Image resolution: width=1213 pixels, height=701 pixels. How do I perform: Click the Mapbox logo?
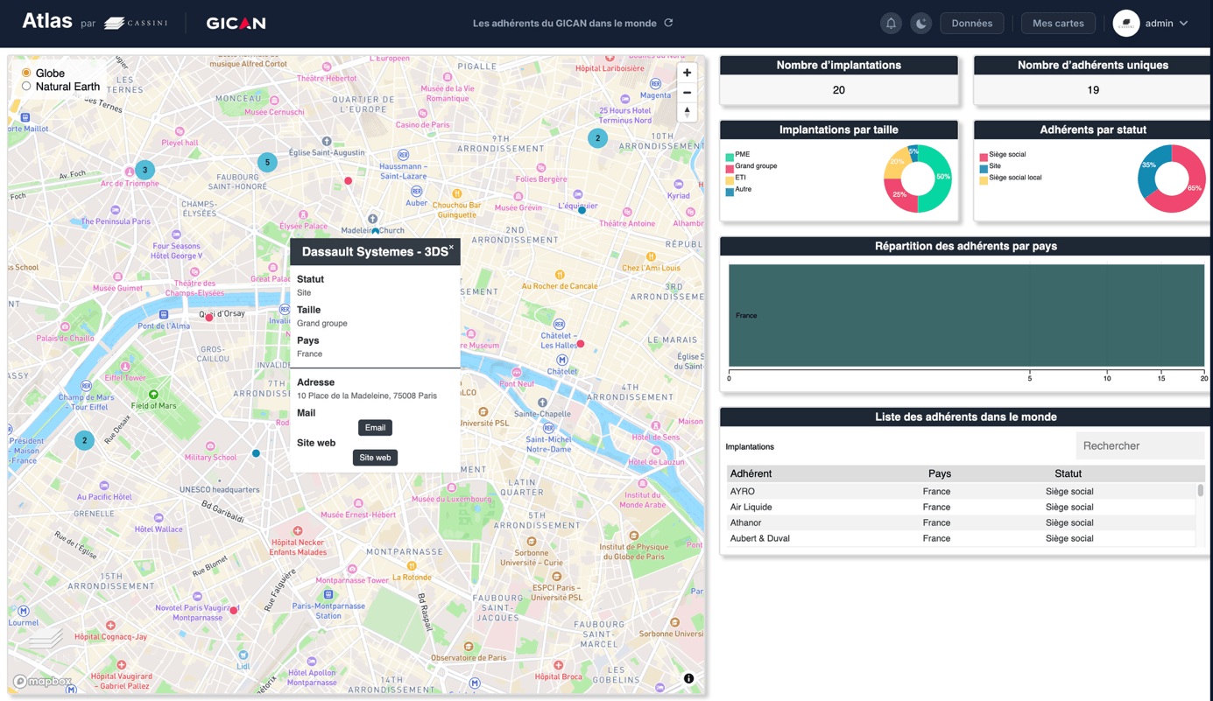pos(43,681)
